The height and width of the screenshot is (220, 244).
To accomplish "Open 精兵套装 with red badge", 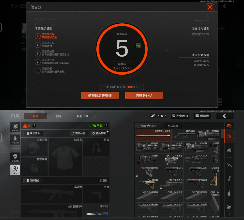I will click(x=99, y=133).
